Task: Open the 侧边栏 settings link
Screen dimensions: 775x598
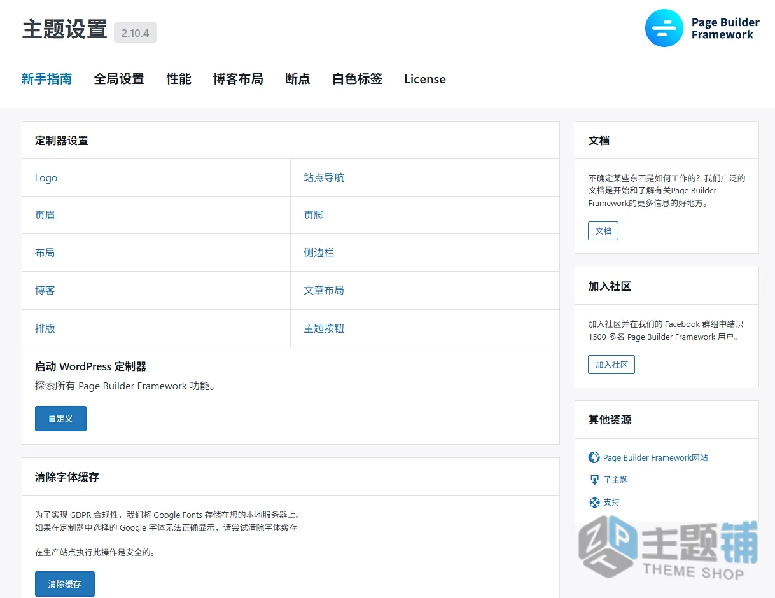Action: click(319, 253)
